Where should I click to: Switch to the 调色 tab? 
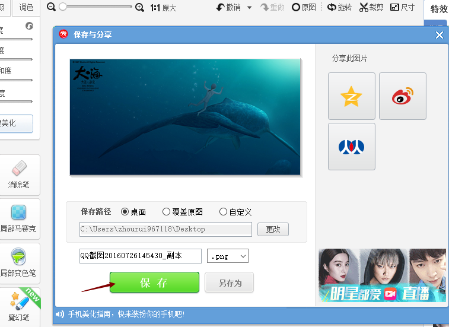click(26, 7)
